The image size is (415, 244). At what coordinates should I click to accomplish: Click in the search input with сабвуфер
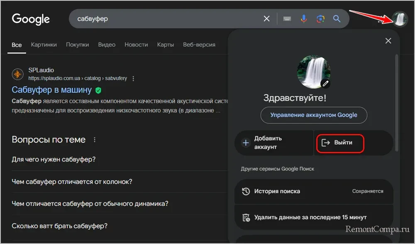pyautogui.click(x=166, y=19)
